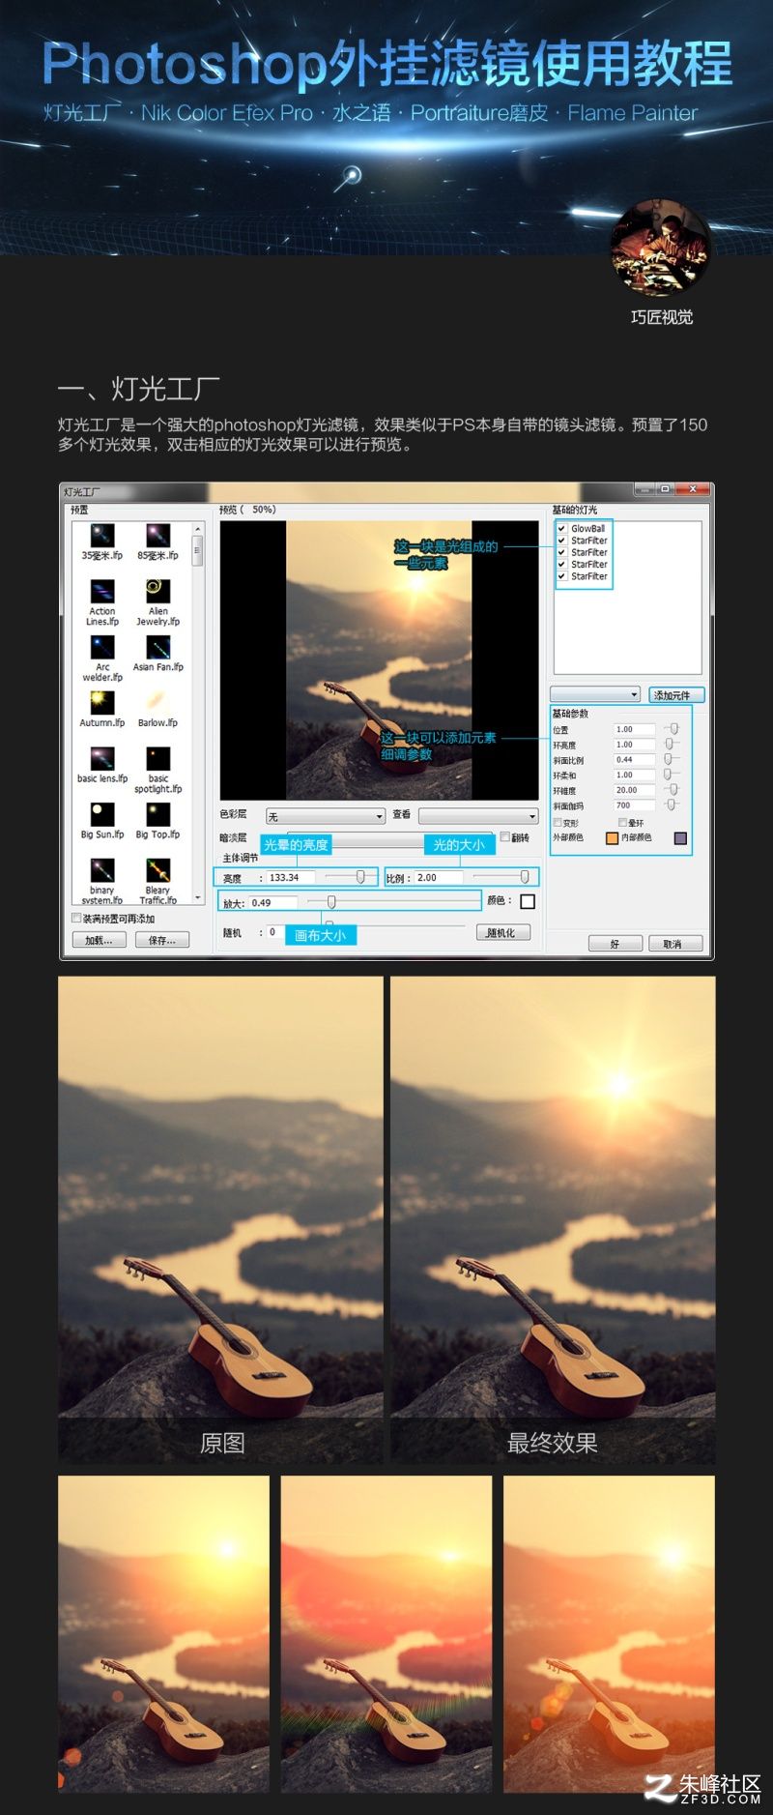Click the 亮度 field showing 133.34

coord(291,878)
